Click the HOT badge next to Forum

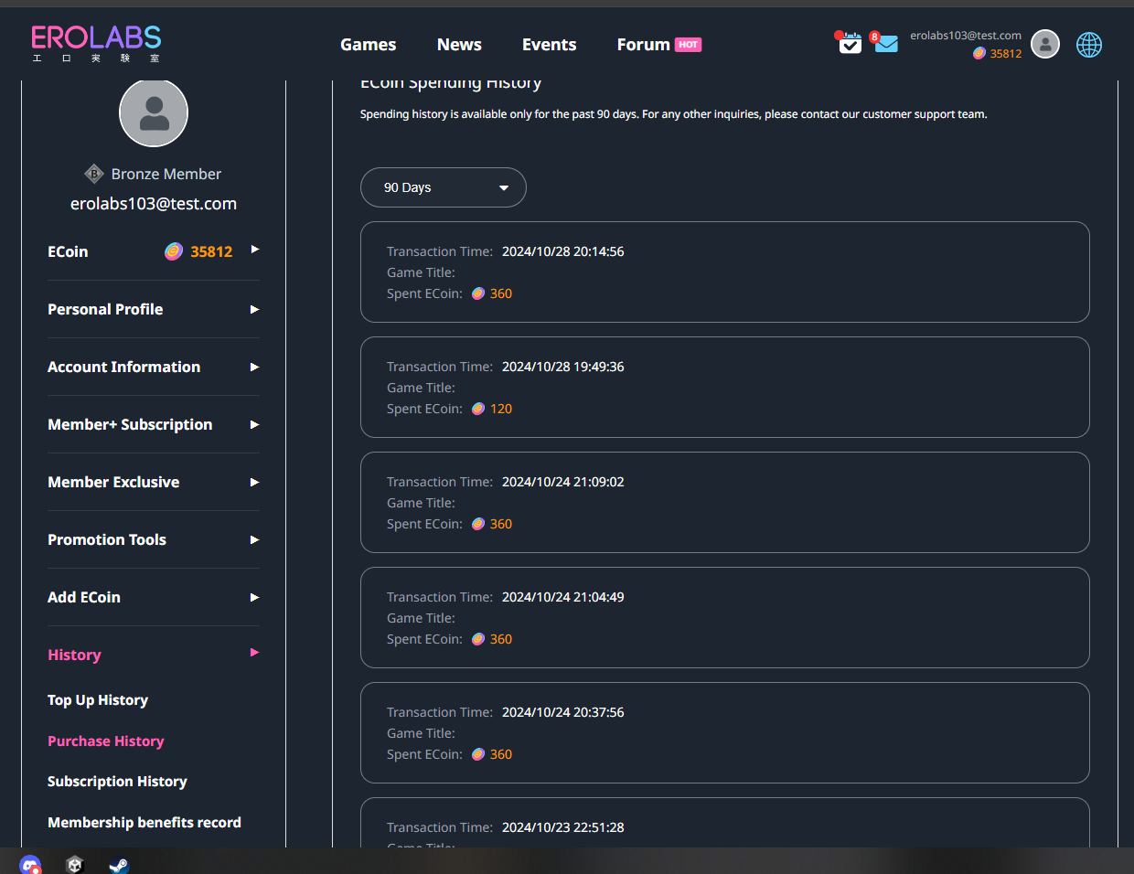(688, 45)
